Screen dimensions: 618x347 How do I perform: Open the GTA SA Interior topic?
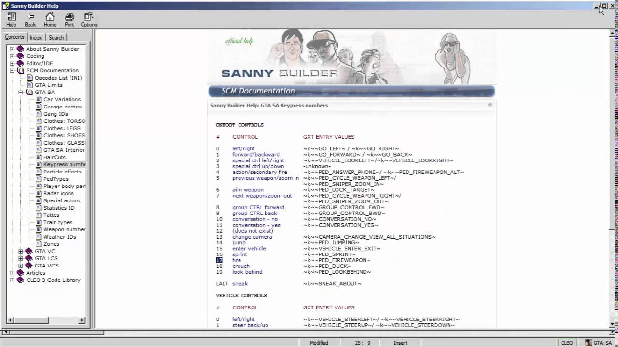point(64,150)
